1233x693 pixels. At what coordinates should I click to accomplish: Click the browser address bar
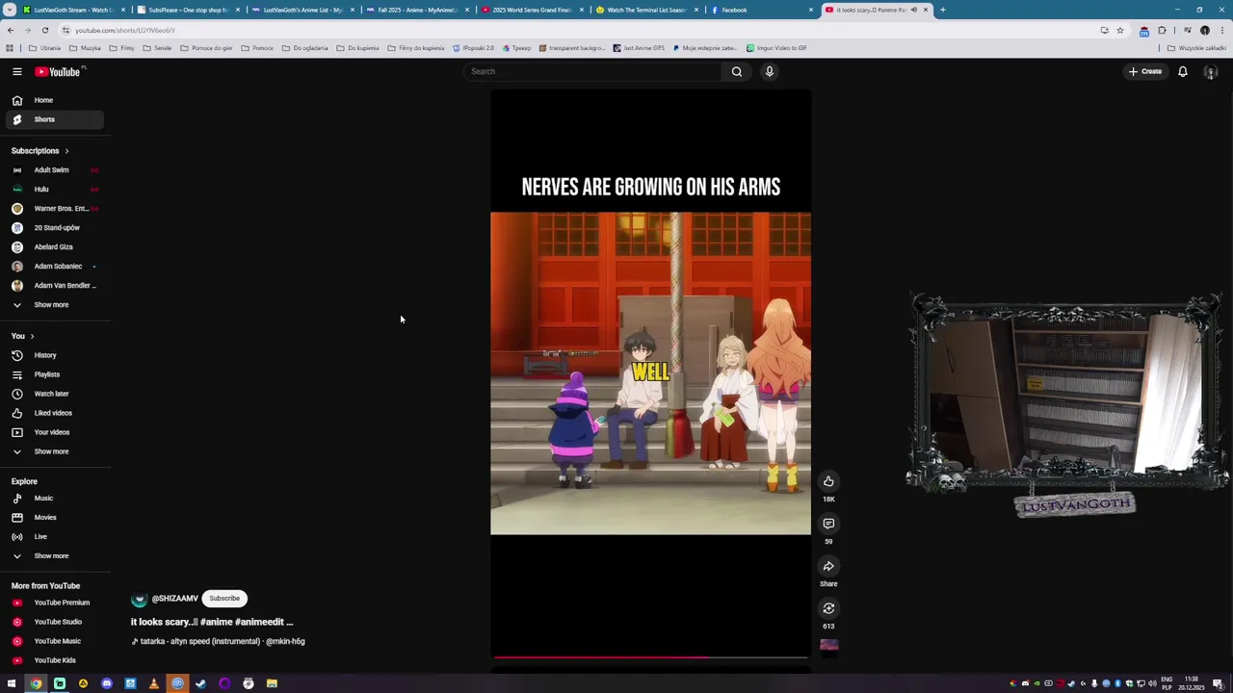point(578,30)
